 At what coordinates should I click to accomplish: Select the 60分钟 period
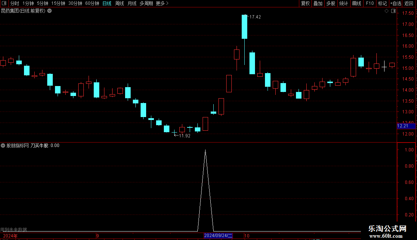click(x=92, y=3)
